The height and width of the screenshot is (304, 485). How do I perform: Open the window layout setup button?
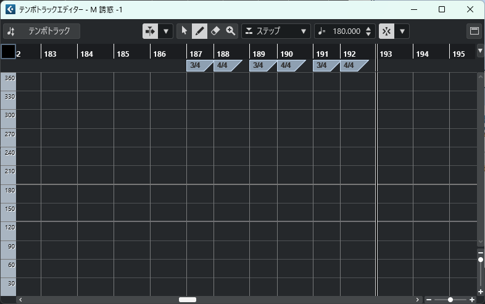coord(474,31)
